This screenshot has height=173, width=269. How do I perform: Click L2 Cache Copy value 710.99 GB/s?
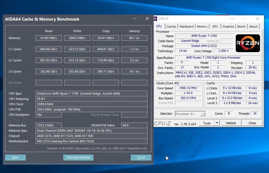(x=106, y=60)
